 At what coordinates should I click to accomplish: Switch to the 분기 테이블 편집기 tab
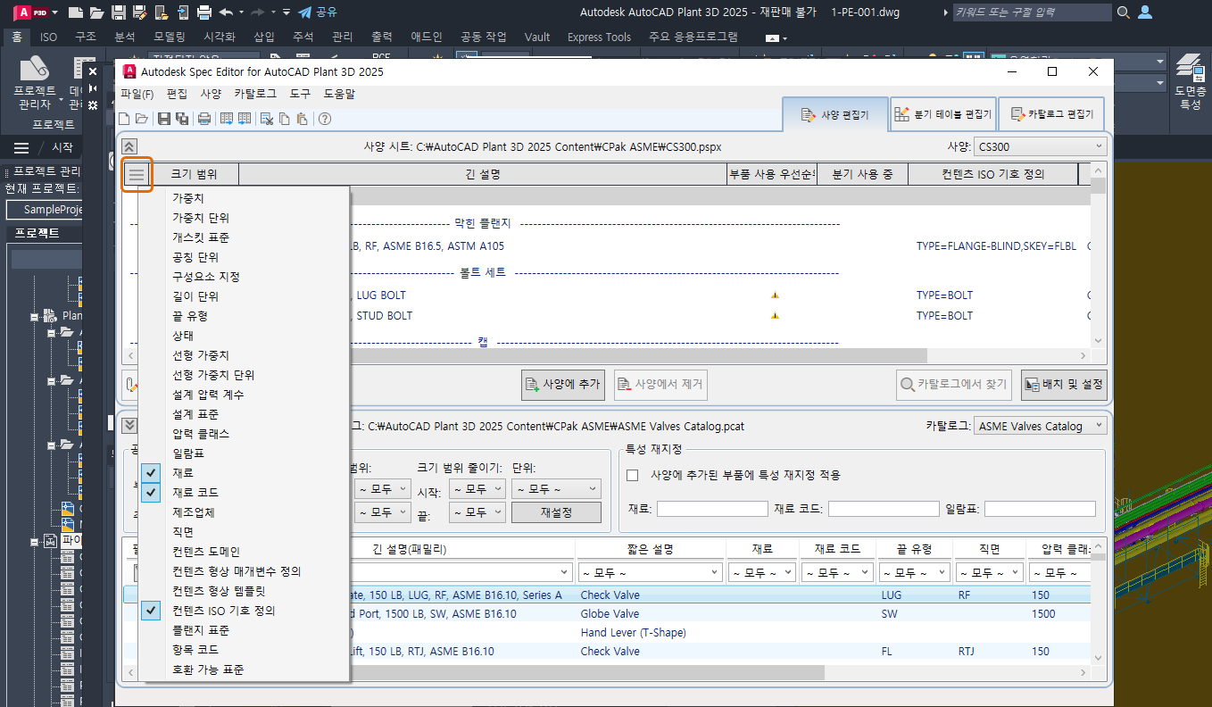click(x=942, y=114)
